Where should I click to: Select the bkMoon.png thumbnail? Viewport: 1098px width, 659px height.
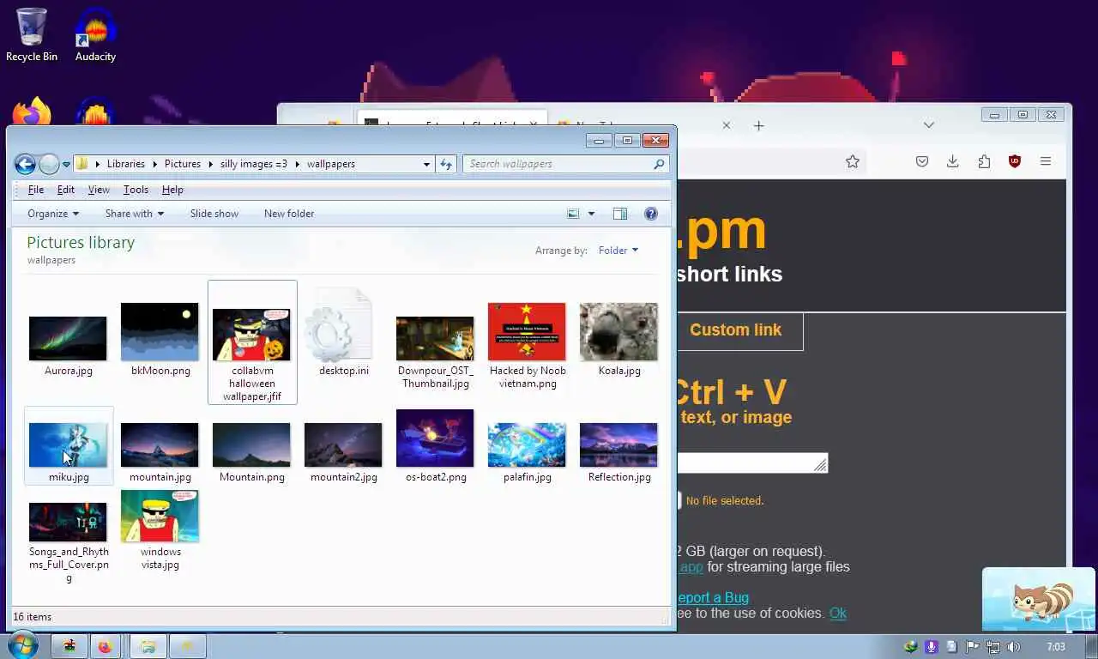pyautogui.click(x=160, y=332)
